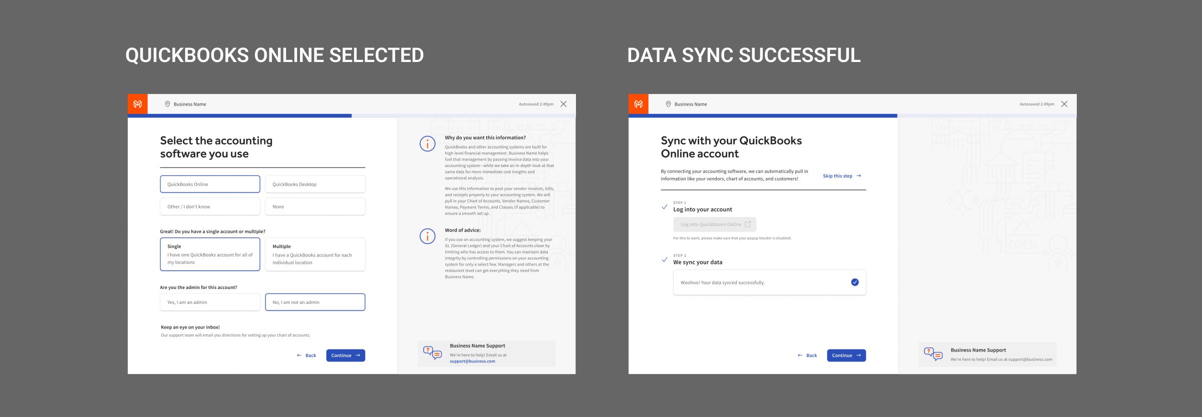Click the info icon beside "Why do you want this information?"

[427, 144]
